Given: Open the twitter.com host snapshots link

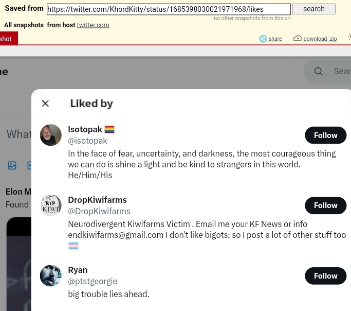Looking at the screenshot, I should point(93,25).
